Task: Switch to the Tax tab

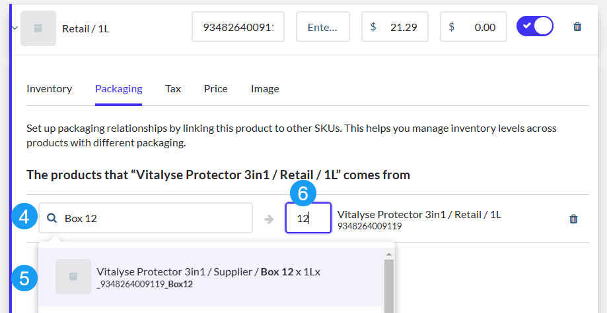Action: tap(173, 89)
